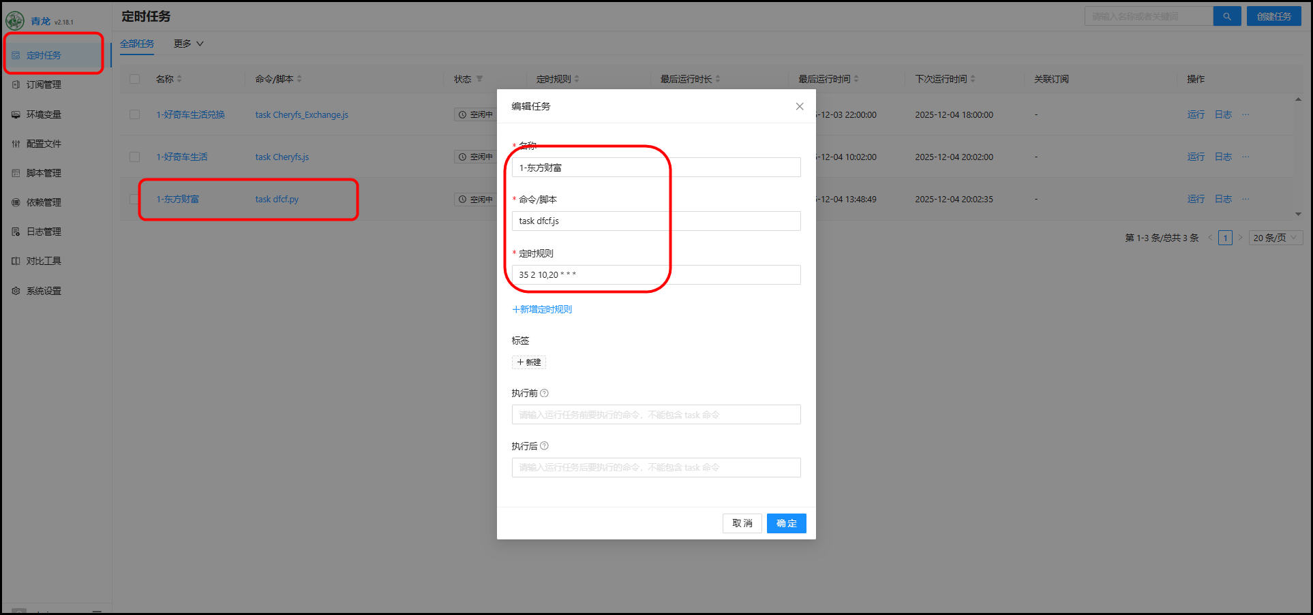The height and width of the screenshot is (615, 1313).
Task: Close the 编辑任务 dialog with X
Action: [800, 106]
